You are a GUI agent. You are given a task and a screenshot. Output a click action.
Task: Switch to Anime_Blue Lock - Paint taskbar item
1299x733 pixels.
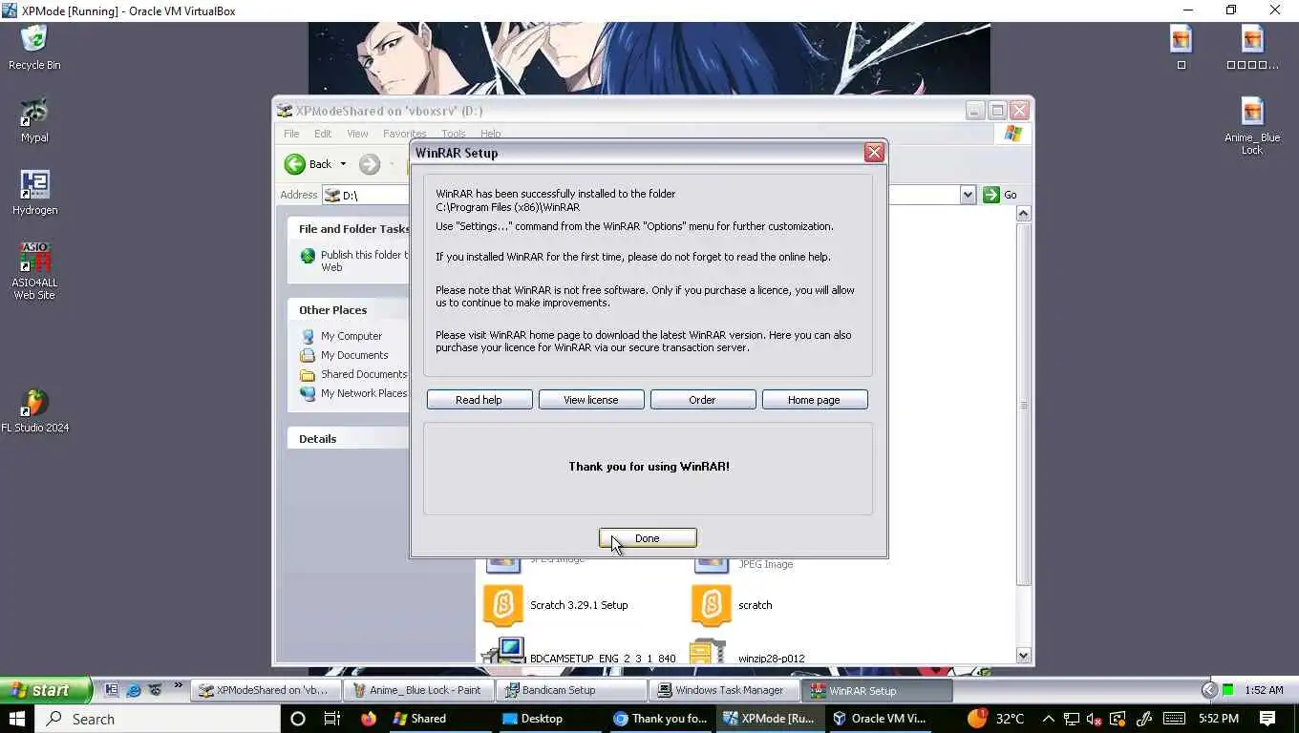tap(417, 690)
